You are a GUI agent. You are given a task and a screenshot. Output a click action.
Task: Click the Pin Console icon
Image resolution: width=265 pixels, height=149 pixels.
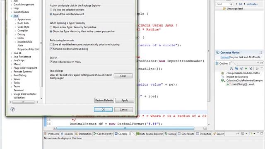[238, 134]
